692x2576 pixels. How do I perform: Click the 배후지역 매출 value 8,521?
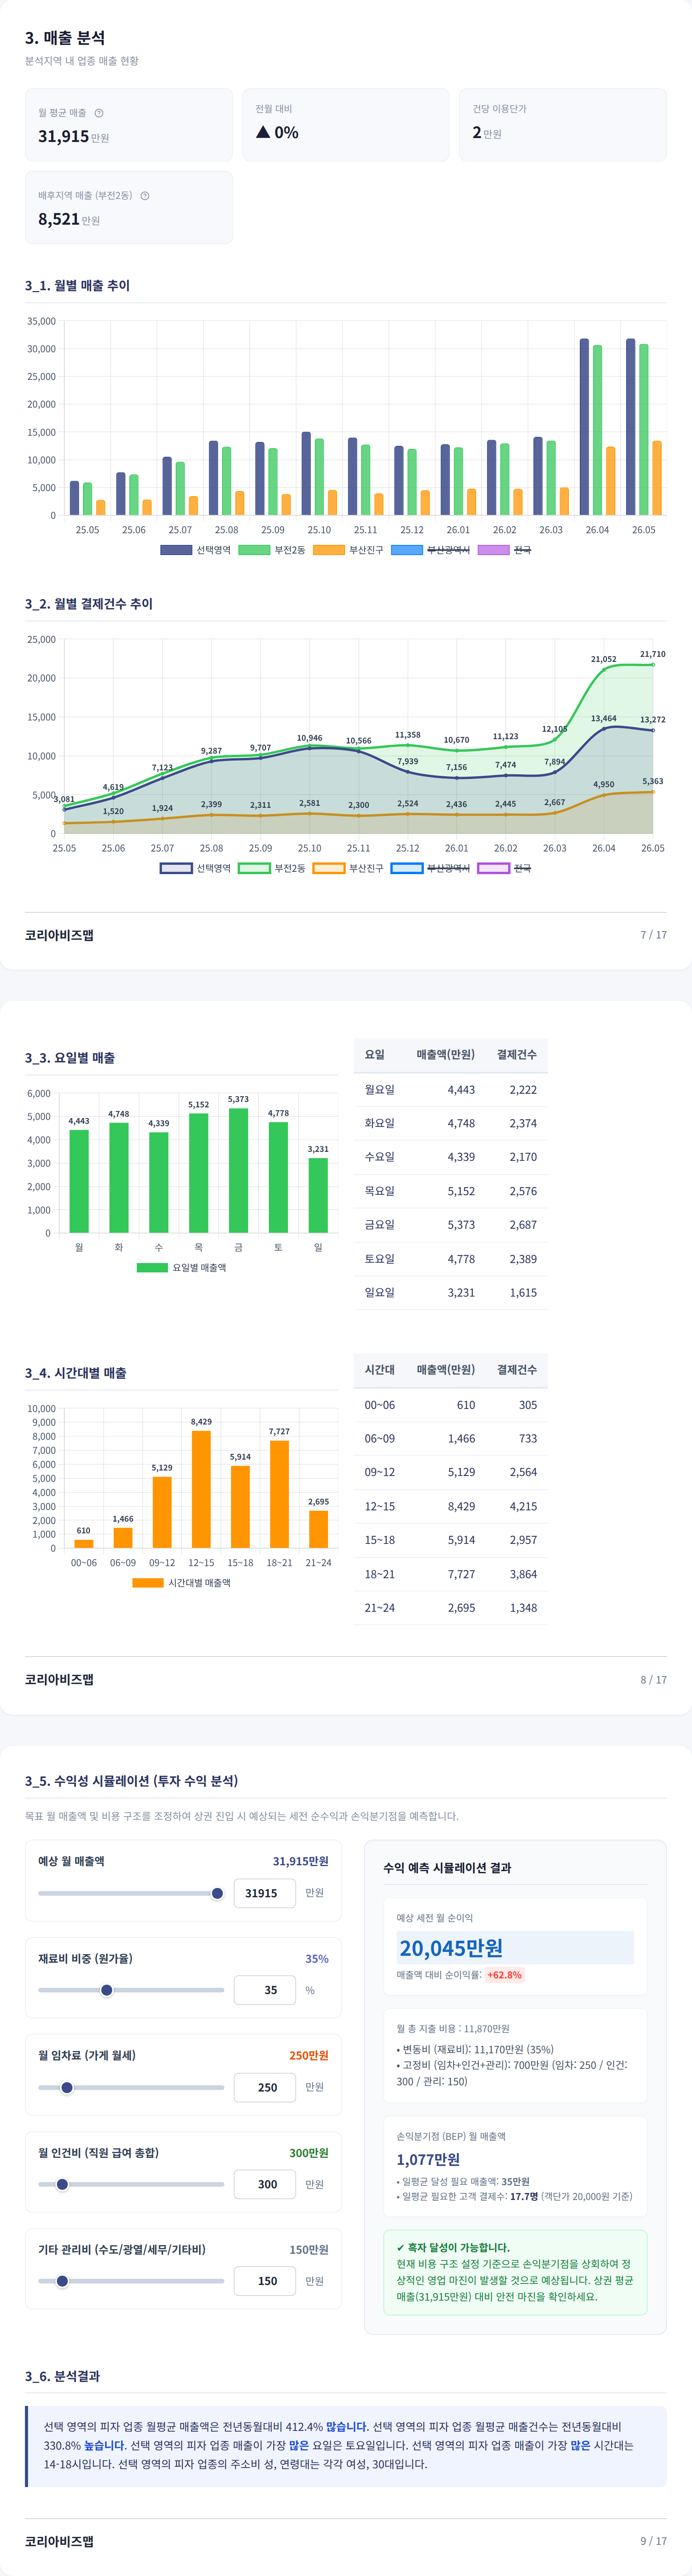coord(59,219)
